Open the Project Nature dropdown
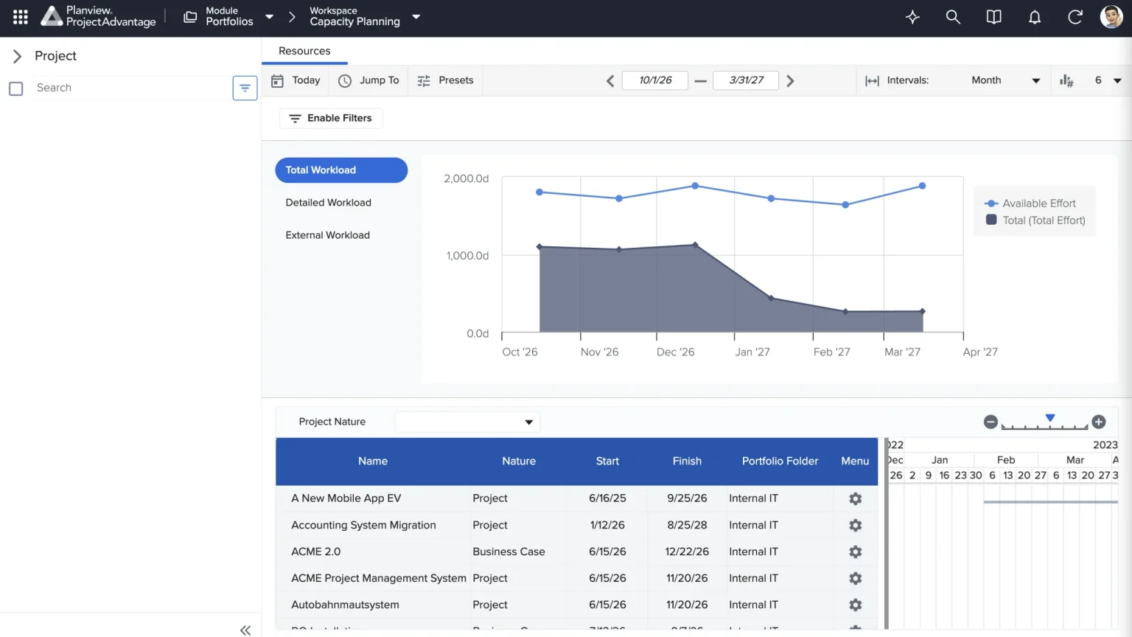The image size is (1132, 637). pyautogui.click(x=467, y=422)
